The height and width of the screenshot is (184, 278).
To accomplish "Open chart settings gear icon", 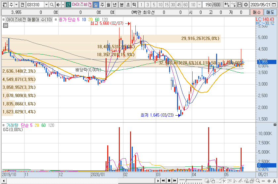I will point(246,5).
